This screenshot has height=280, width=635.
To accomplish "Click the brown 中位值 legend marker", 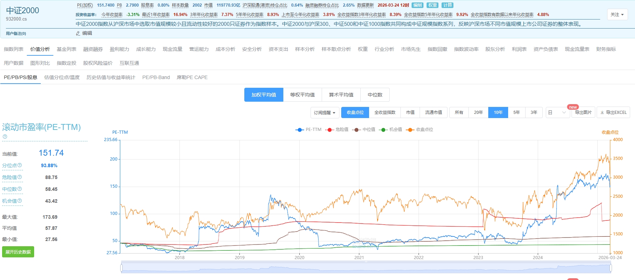I will click(356, 130).
